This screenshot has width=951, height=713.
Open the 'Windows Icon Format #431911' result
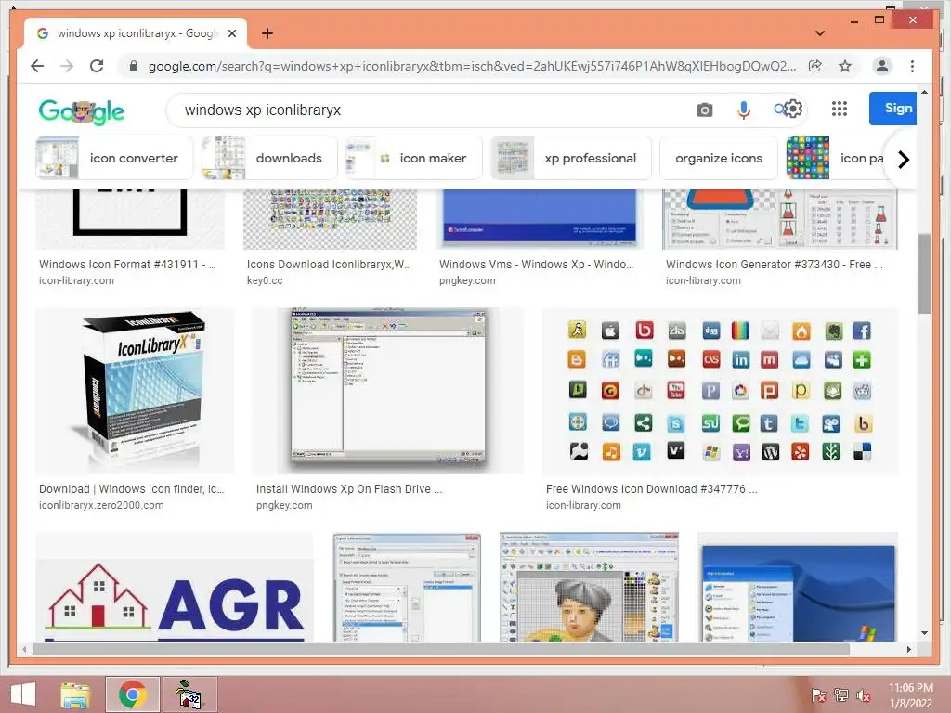pyautogui.click(x=127, y=265)
